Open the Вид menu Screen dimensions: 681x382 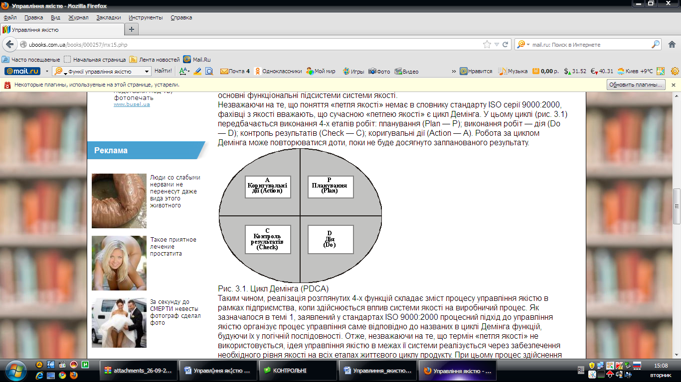(x=55, y=17)
